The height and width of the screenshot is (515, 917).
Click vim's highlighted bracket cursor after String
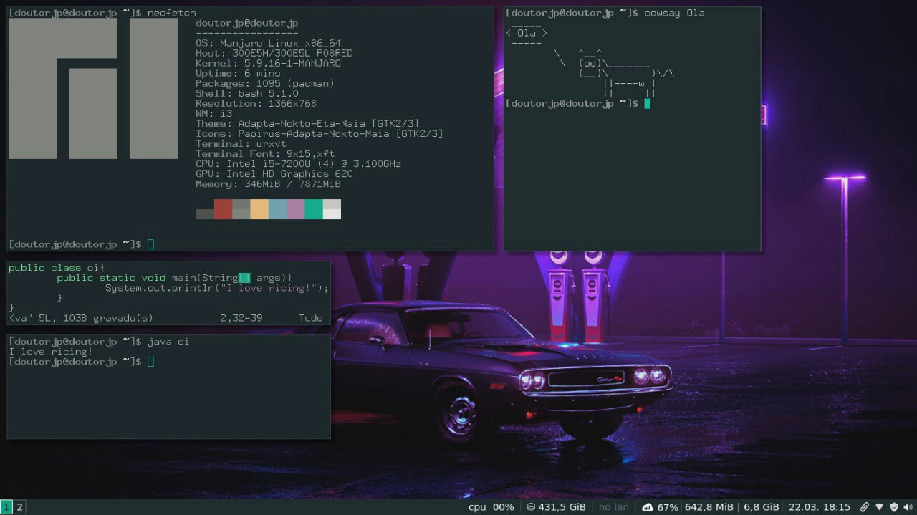(x=244, y=278)
